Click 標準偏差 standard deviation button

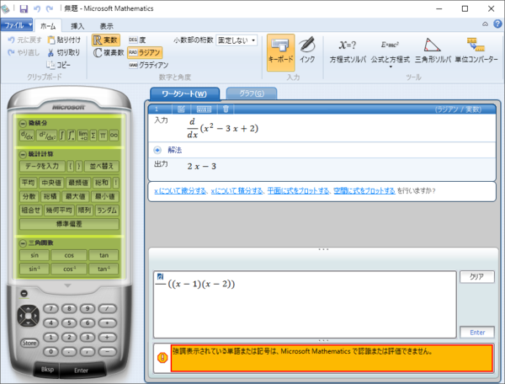tap(69, 224)
